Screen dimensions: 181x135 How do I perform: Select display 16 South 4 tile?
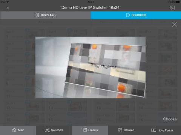tap(66, 118)
